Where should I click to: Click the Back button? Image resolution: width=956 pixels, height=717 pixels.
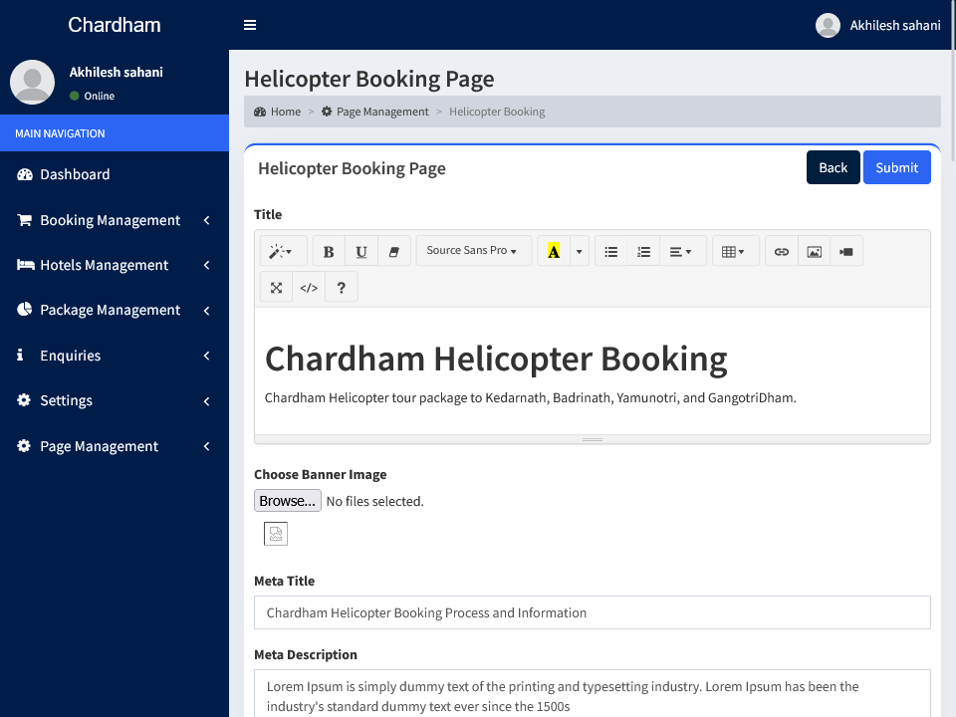click(833, 167)
